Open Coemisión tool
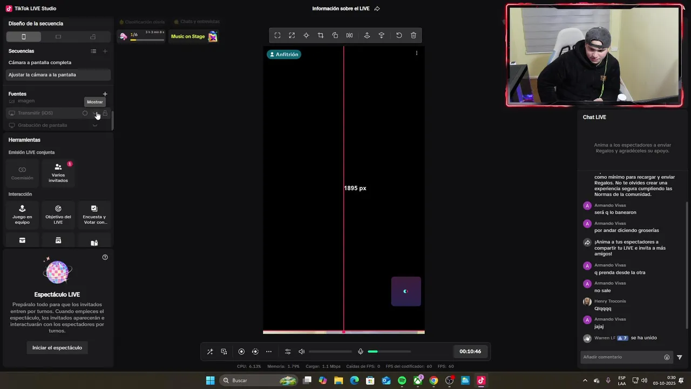Image resolution: width=691 pixels, height=389 pixels. [22, 173]
